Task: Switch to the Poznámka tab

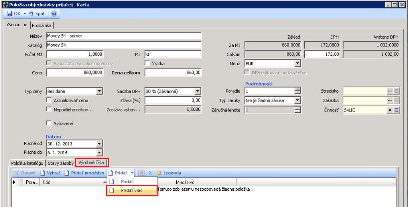Action: point(41,25)
